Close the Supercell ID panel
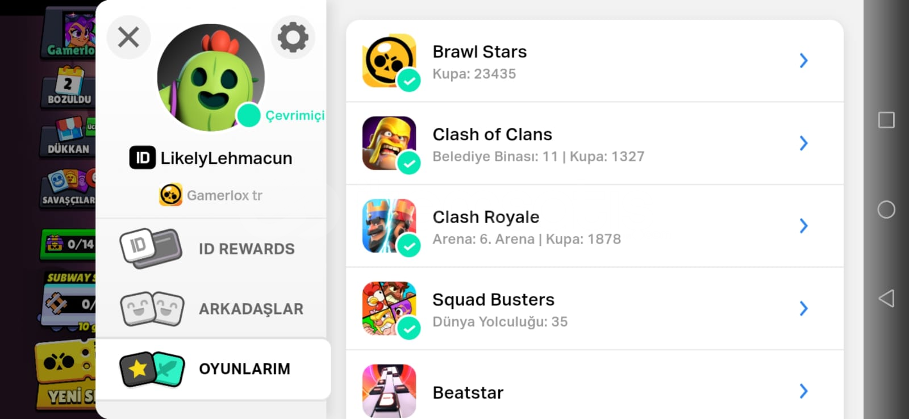Screen dimensions: 909x419 128,37
